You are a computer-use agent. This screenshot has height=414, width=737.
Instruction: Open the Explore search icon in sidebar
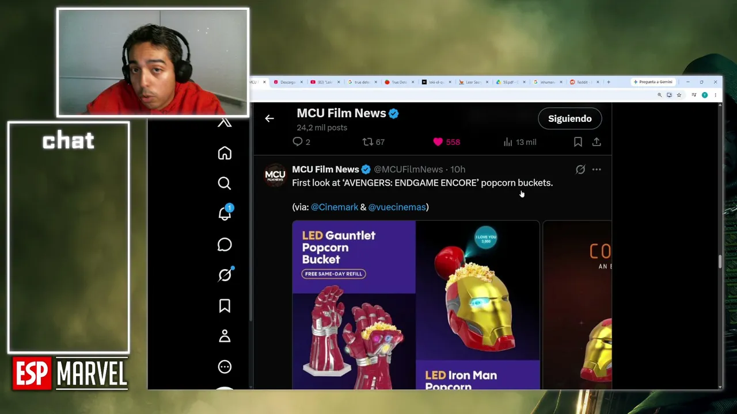(225, 183)
